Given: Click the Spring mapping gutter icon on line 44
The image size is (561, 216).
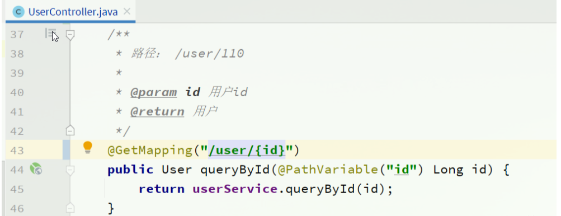Looking at the screenshot, I should tap(36, 168).
